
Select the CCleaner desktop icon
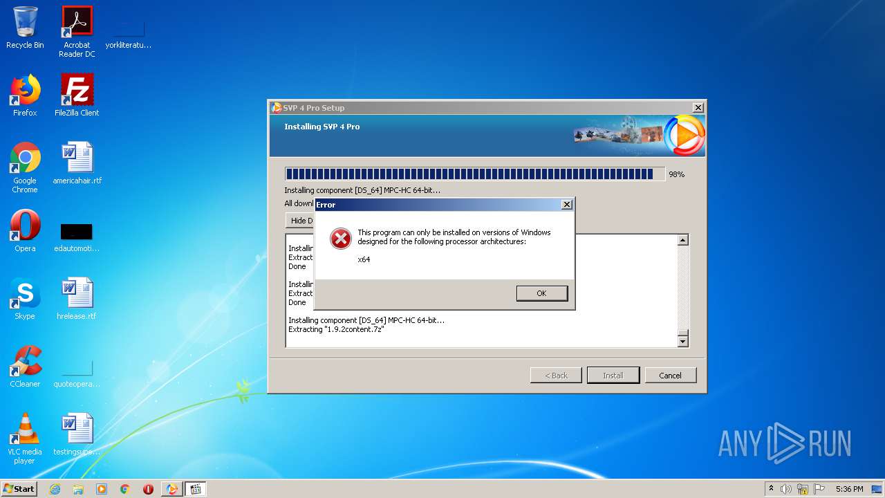coord(25,367)
